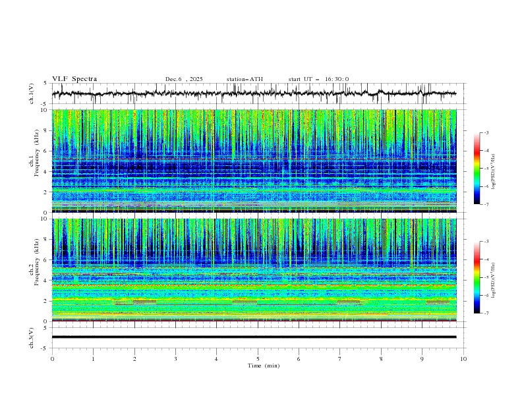Click the "start UT = 16:30:0" header text
The width and height of the screenshot is (522, 403).
(x=318, y=79)
